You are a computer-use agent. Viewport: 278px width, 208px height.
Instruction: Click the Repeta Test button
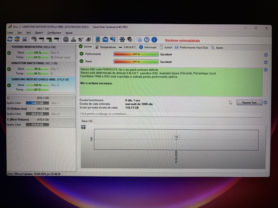point(249,103)
